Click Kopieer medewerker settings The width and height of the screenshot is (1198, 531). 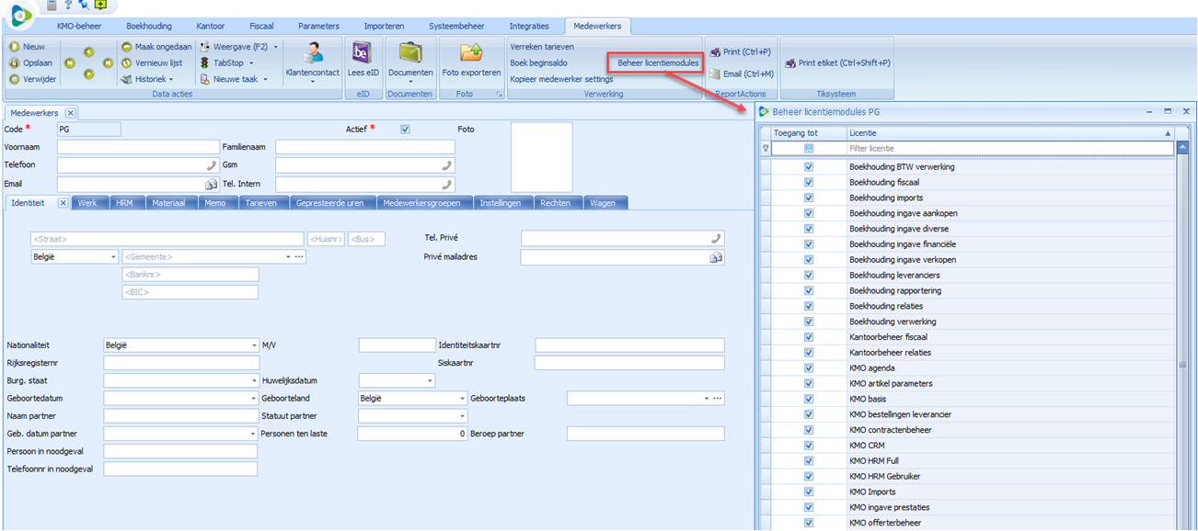click(561, 79)
